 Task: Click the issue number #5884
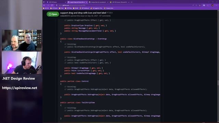[x=110, y=13]
